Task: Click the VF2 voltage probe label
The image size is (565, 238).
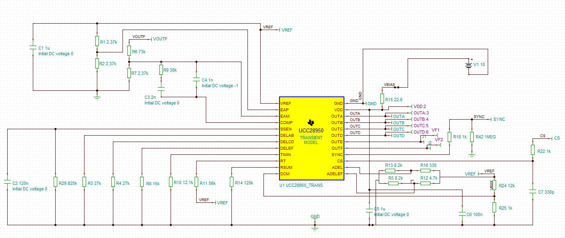Action: coord(439,140)
